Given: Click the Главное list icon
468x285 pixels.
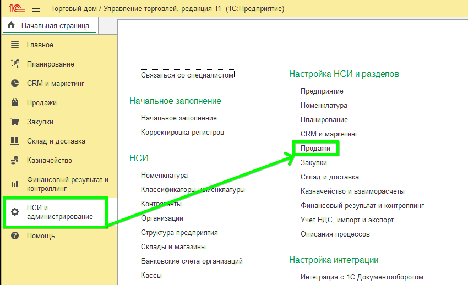Looking at the screenshot, I should [x=15, y=45].
